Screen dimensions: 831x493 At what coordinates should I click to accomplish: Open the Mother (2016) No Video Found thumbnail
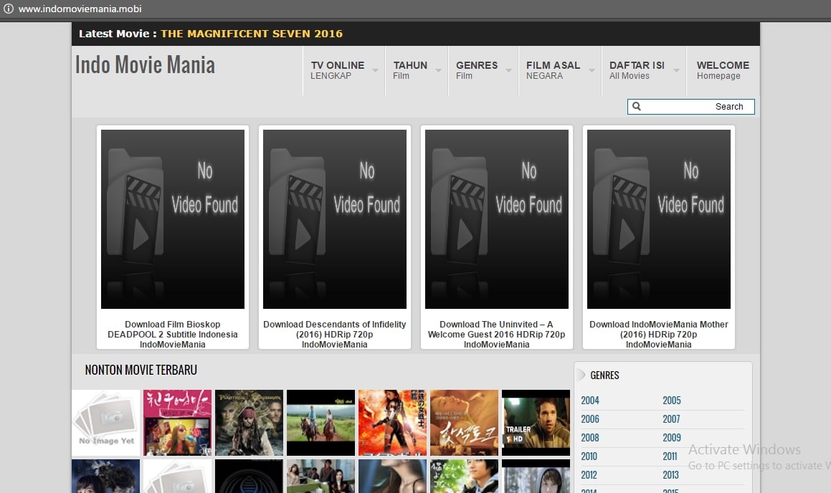pyautogui.click(x=659, y=219)
